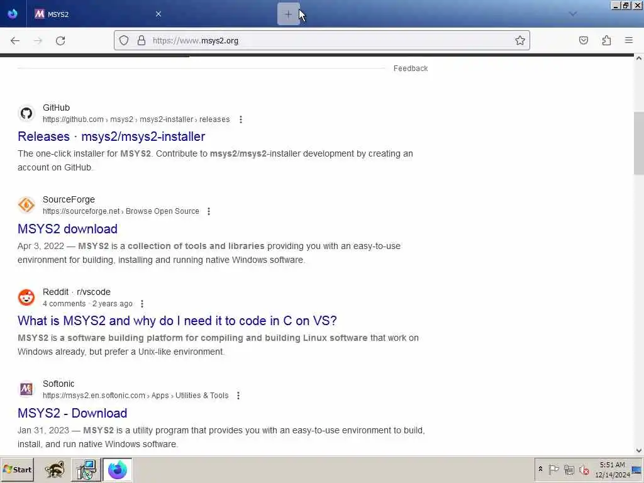Click SourceForge result favicon
The image size is (644, 483).
click(26, 205)
